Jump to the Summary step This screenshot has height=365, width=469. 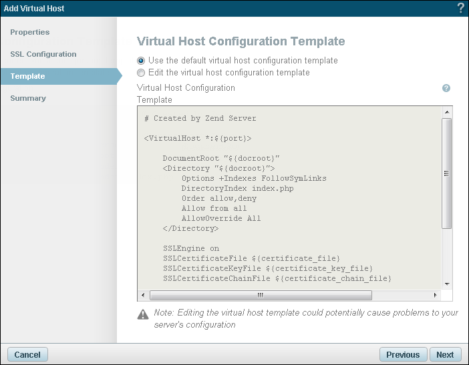point(28,98)
